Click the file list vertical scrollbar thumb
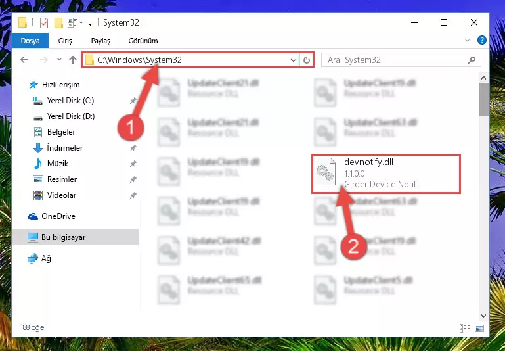Screen dimensions: 505x351 point(483,99)
